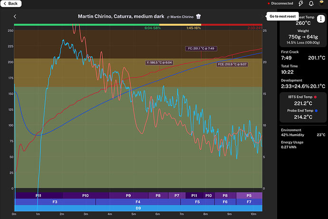Open the Martin Chirino author link
Viewport: 328px width, 219px height.
[x=181, y=17]
